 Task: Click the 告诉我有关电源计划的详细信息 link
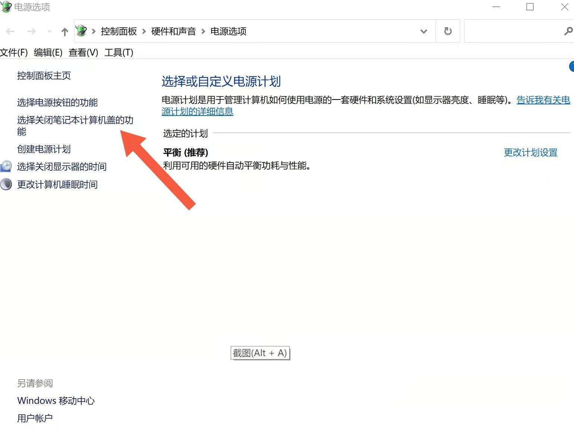(543, 100)
